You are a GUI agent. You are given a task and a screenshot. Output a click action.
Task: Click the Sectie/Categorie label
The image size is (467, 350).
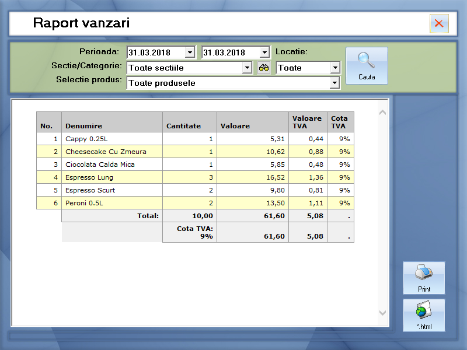[86, 65]
